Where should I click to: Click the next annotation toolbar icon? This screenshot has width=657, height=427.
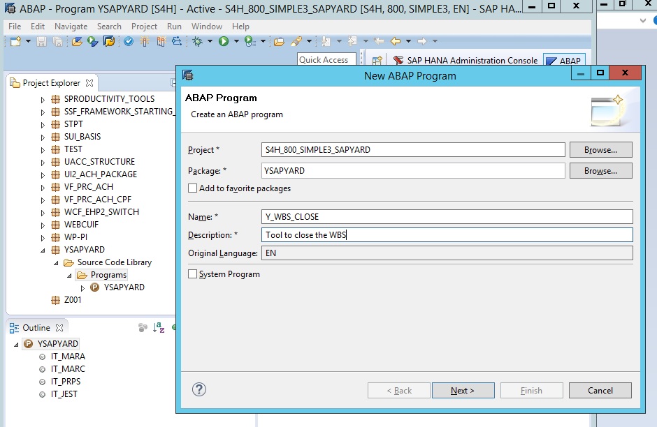(x=326, y=41)
